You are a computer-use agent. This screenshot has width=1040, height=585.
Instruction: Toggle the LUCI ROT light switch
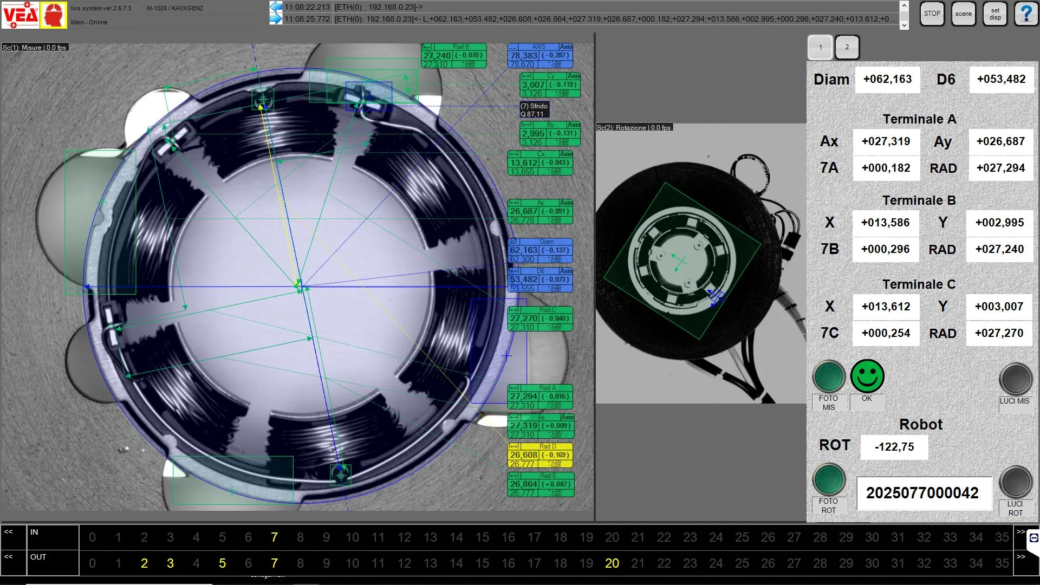point(1015,482)
